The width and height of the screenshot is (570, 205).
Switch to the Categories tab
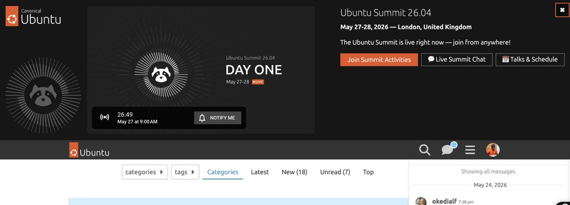(x=223, y=172)
